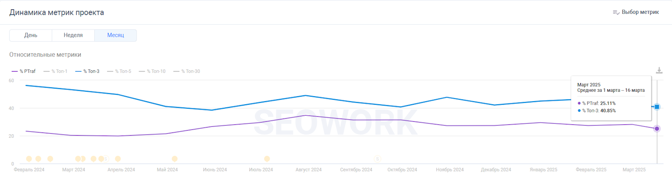Switch to the День tab
The height and width of the screenshot is (179, 672).
[30, 35]
